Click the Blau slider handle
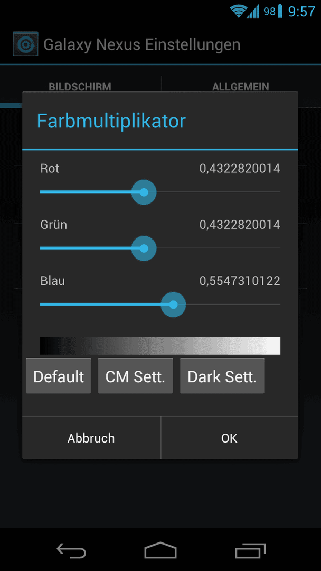 coord(173,305)
